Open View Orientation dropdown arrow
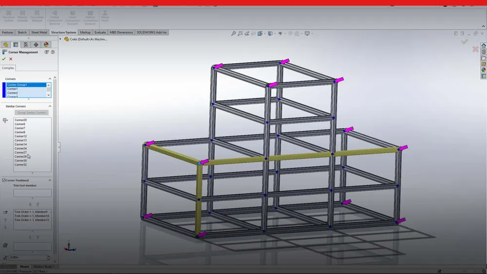 (x=264, y=34)
